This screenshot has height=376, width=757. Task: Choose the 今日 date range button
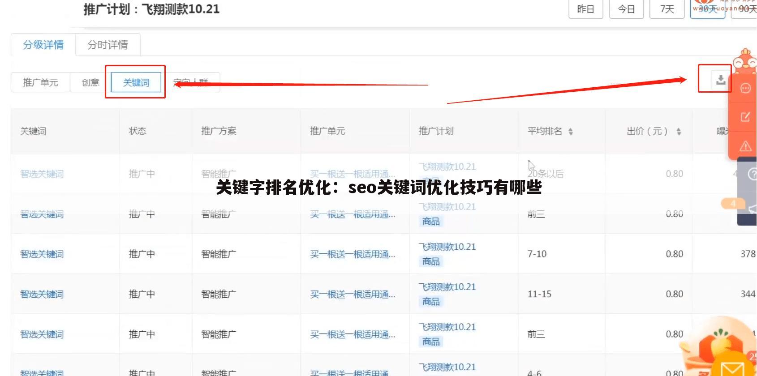pos(627,9)
